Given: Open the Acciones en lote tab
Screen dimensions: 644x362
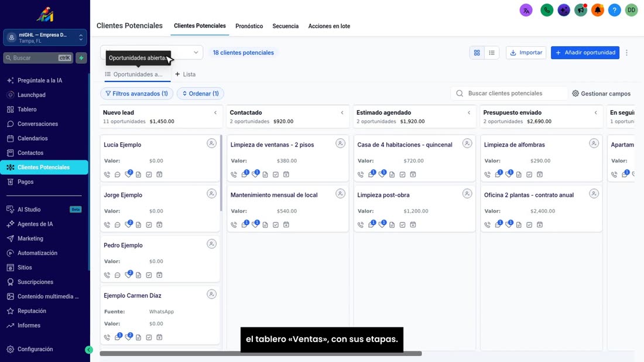Looking at the screenshot, I should click(x=329, y=26).
